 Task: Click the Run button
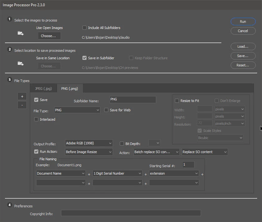(x=243, y=22)
